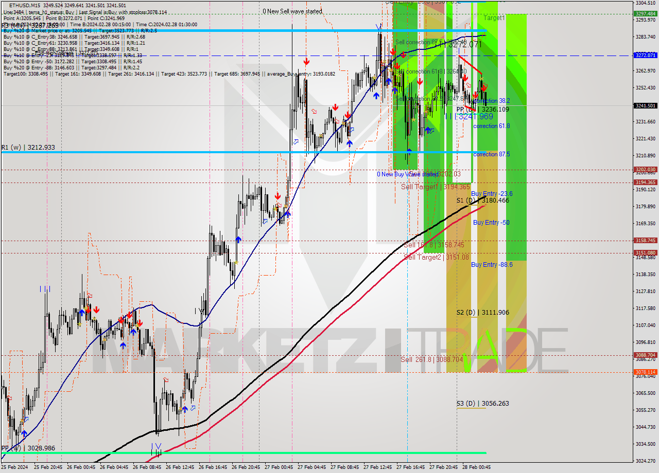The image size is (659, 473).
Task: Click the 'Buy %20 @ Entry -88' info line
Action: [x=72, y=67]
